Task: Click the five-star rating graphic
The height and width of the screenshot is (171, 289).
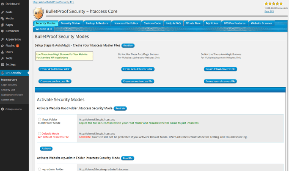Action: pos(274,3)
